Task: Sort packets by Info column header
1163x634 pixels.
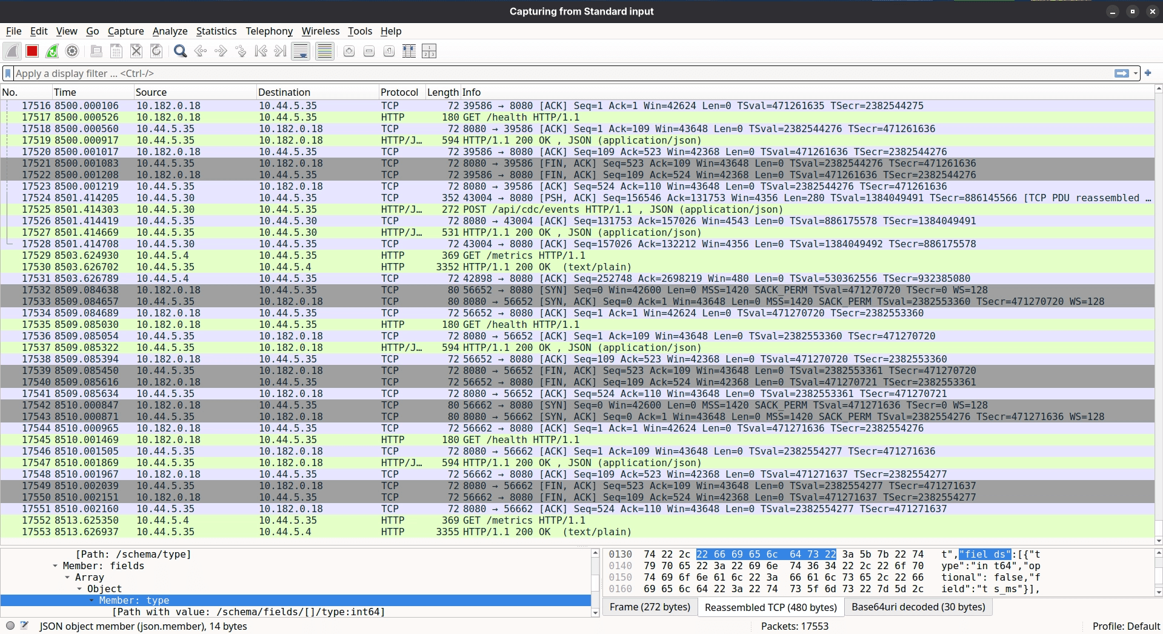Action: coord(807,92)
